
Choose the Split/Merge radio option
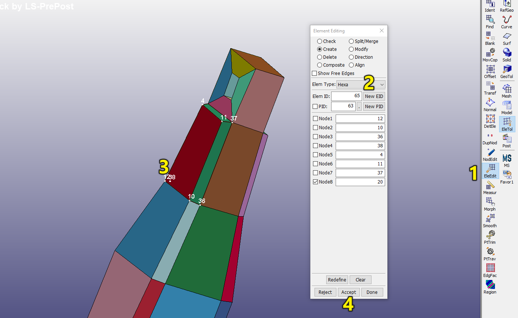[351, 41]
